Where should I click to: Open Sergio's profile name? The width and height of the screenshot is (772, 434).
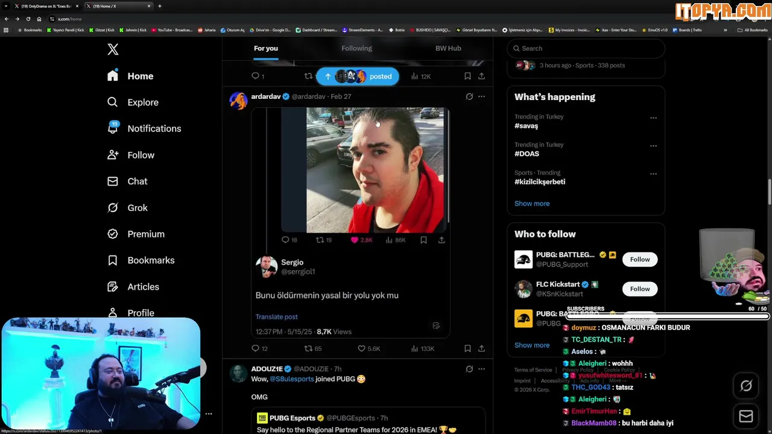point(292,262)
